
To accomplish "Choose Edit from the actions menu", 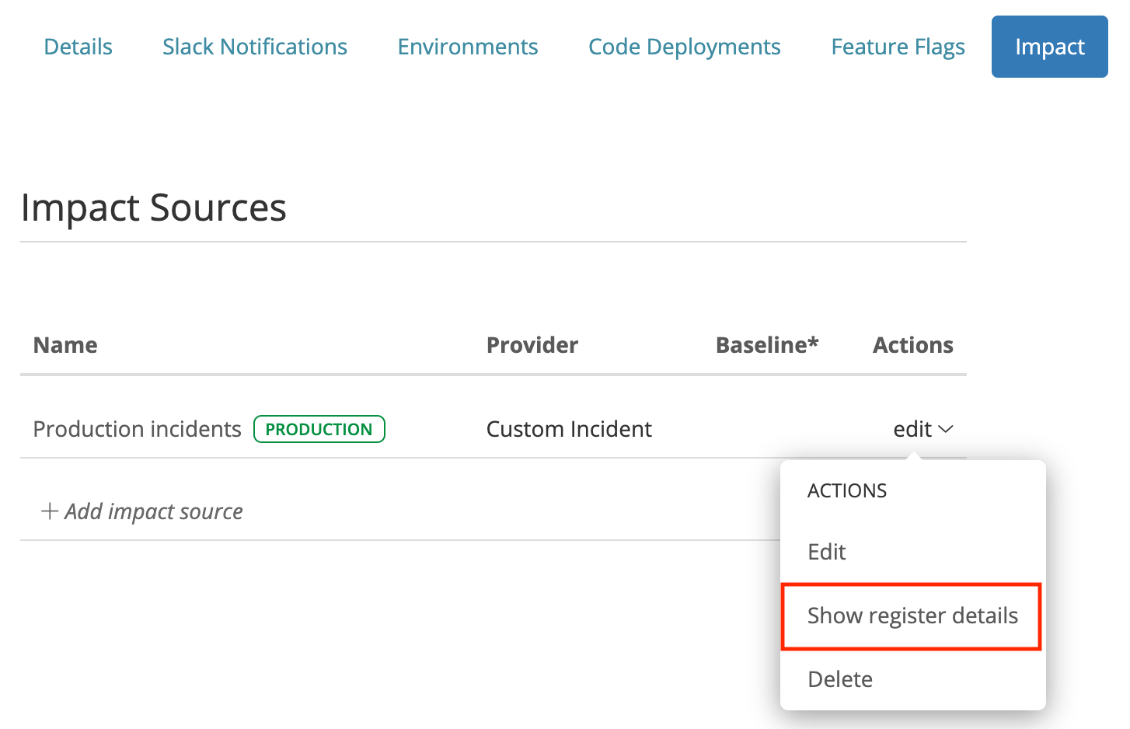I will [x=827, y=552].
